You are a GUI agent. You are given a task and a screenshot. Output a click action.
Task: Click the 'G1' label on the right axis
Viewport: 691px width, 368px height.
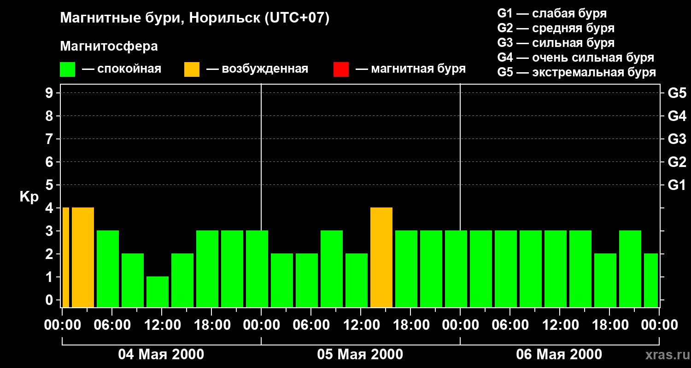677,185
